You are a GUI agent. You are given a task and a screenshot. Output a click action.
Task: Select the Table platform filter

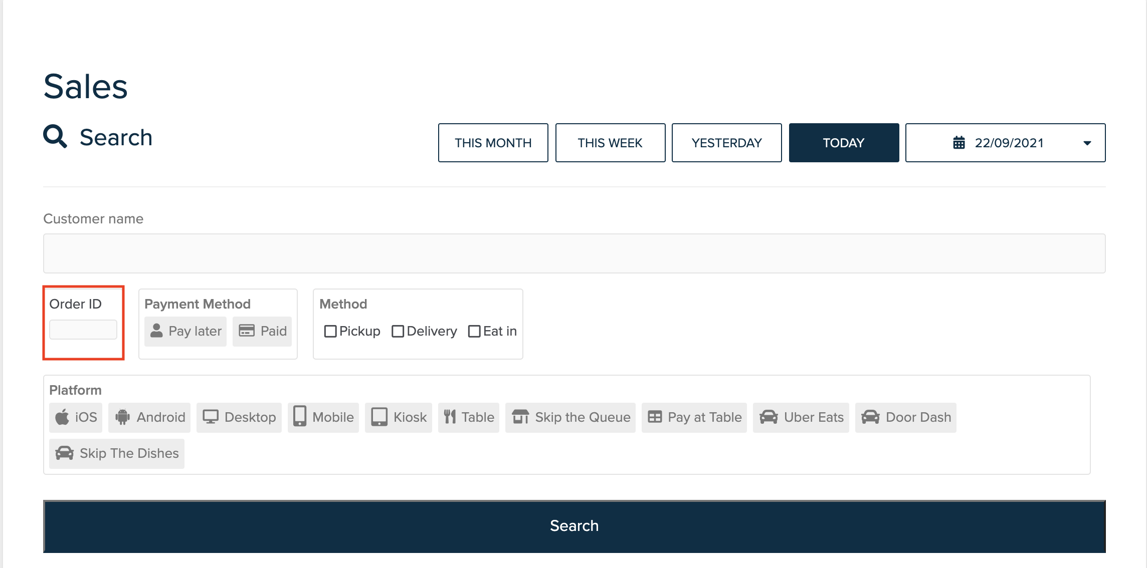tap(468, 417)
